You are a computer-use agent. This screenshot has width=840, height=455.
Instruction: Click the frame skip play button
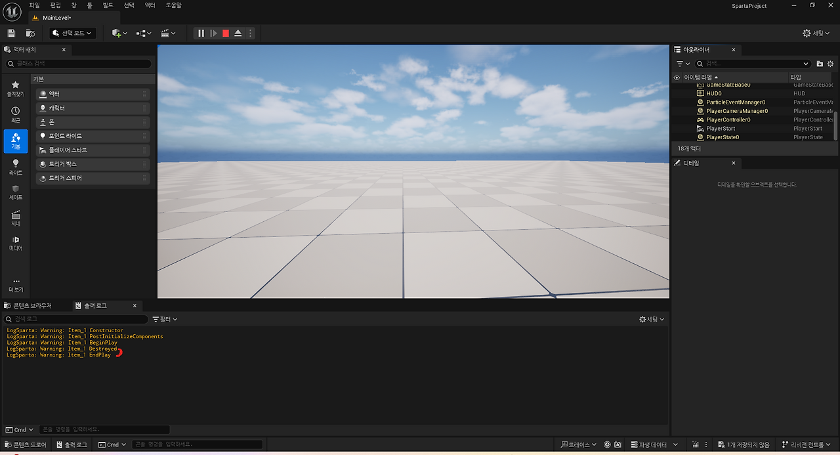[x=213, y=33]
